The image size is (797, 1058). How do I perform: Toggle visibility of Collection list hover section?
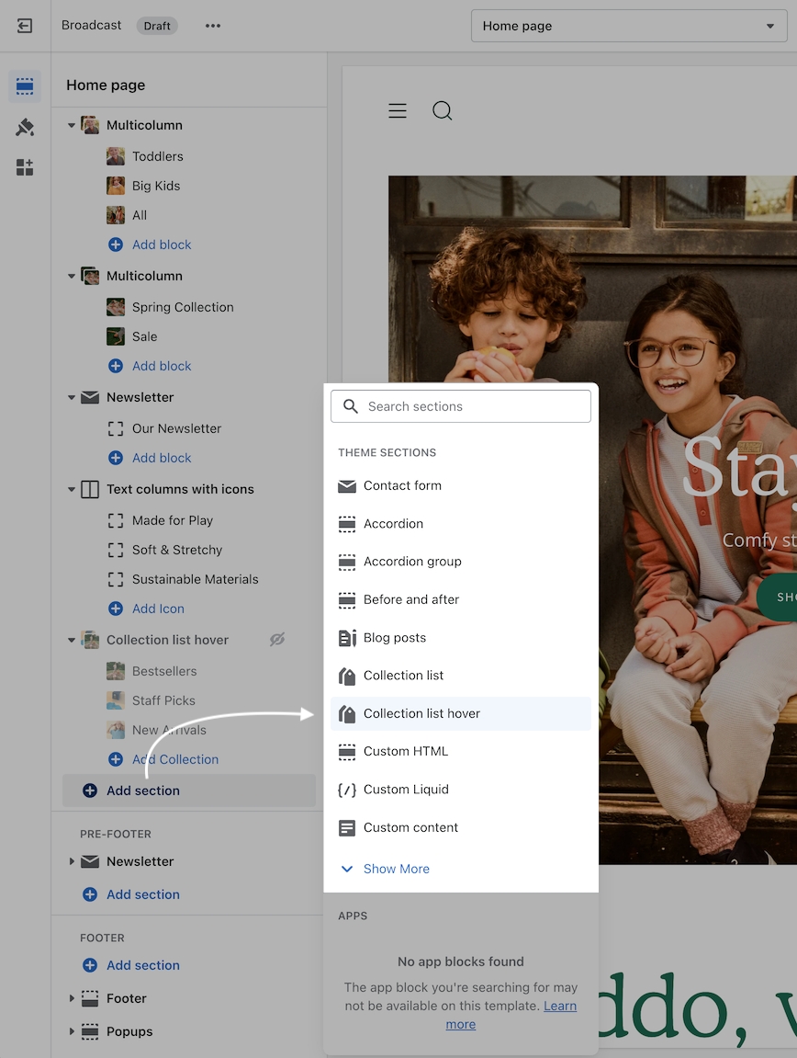pyautogui.click(x=277, y=640)
